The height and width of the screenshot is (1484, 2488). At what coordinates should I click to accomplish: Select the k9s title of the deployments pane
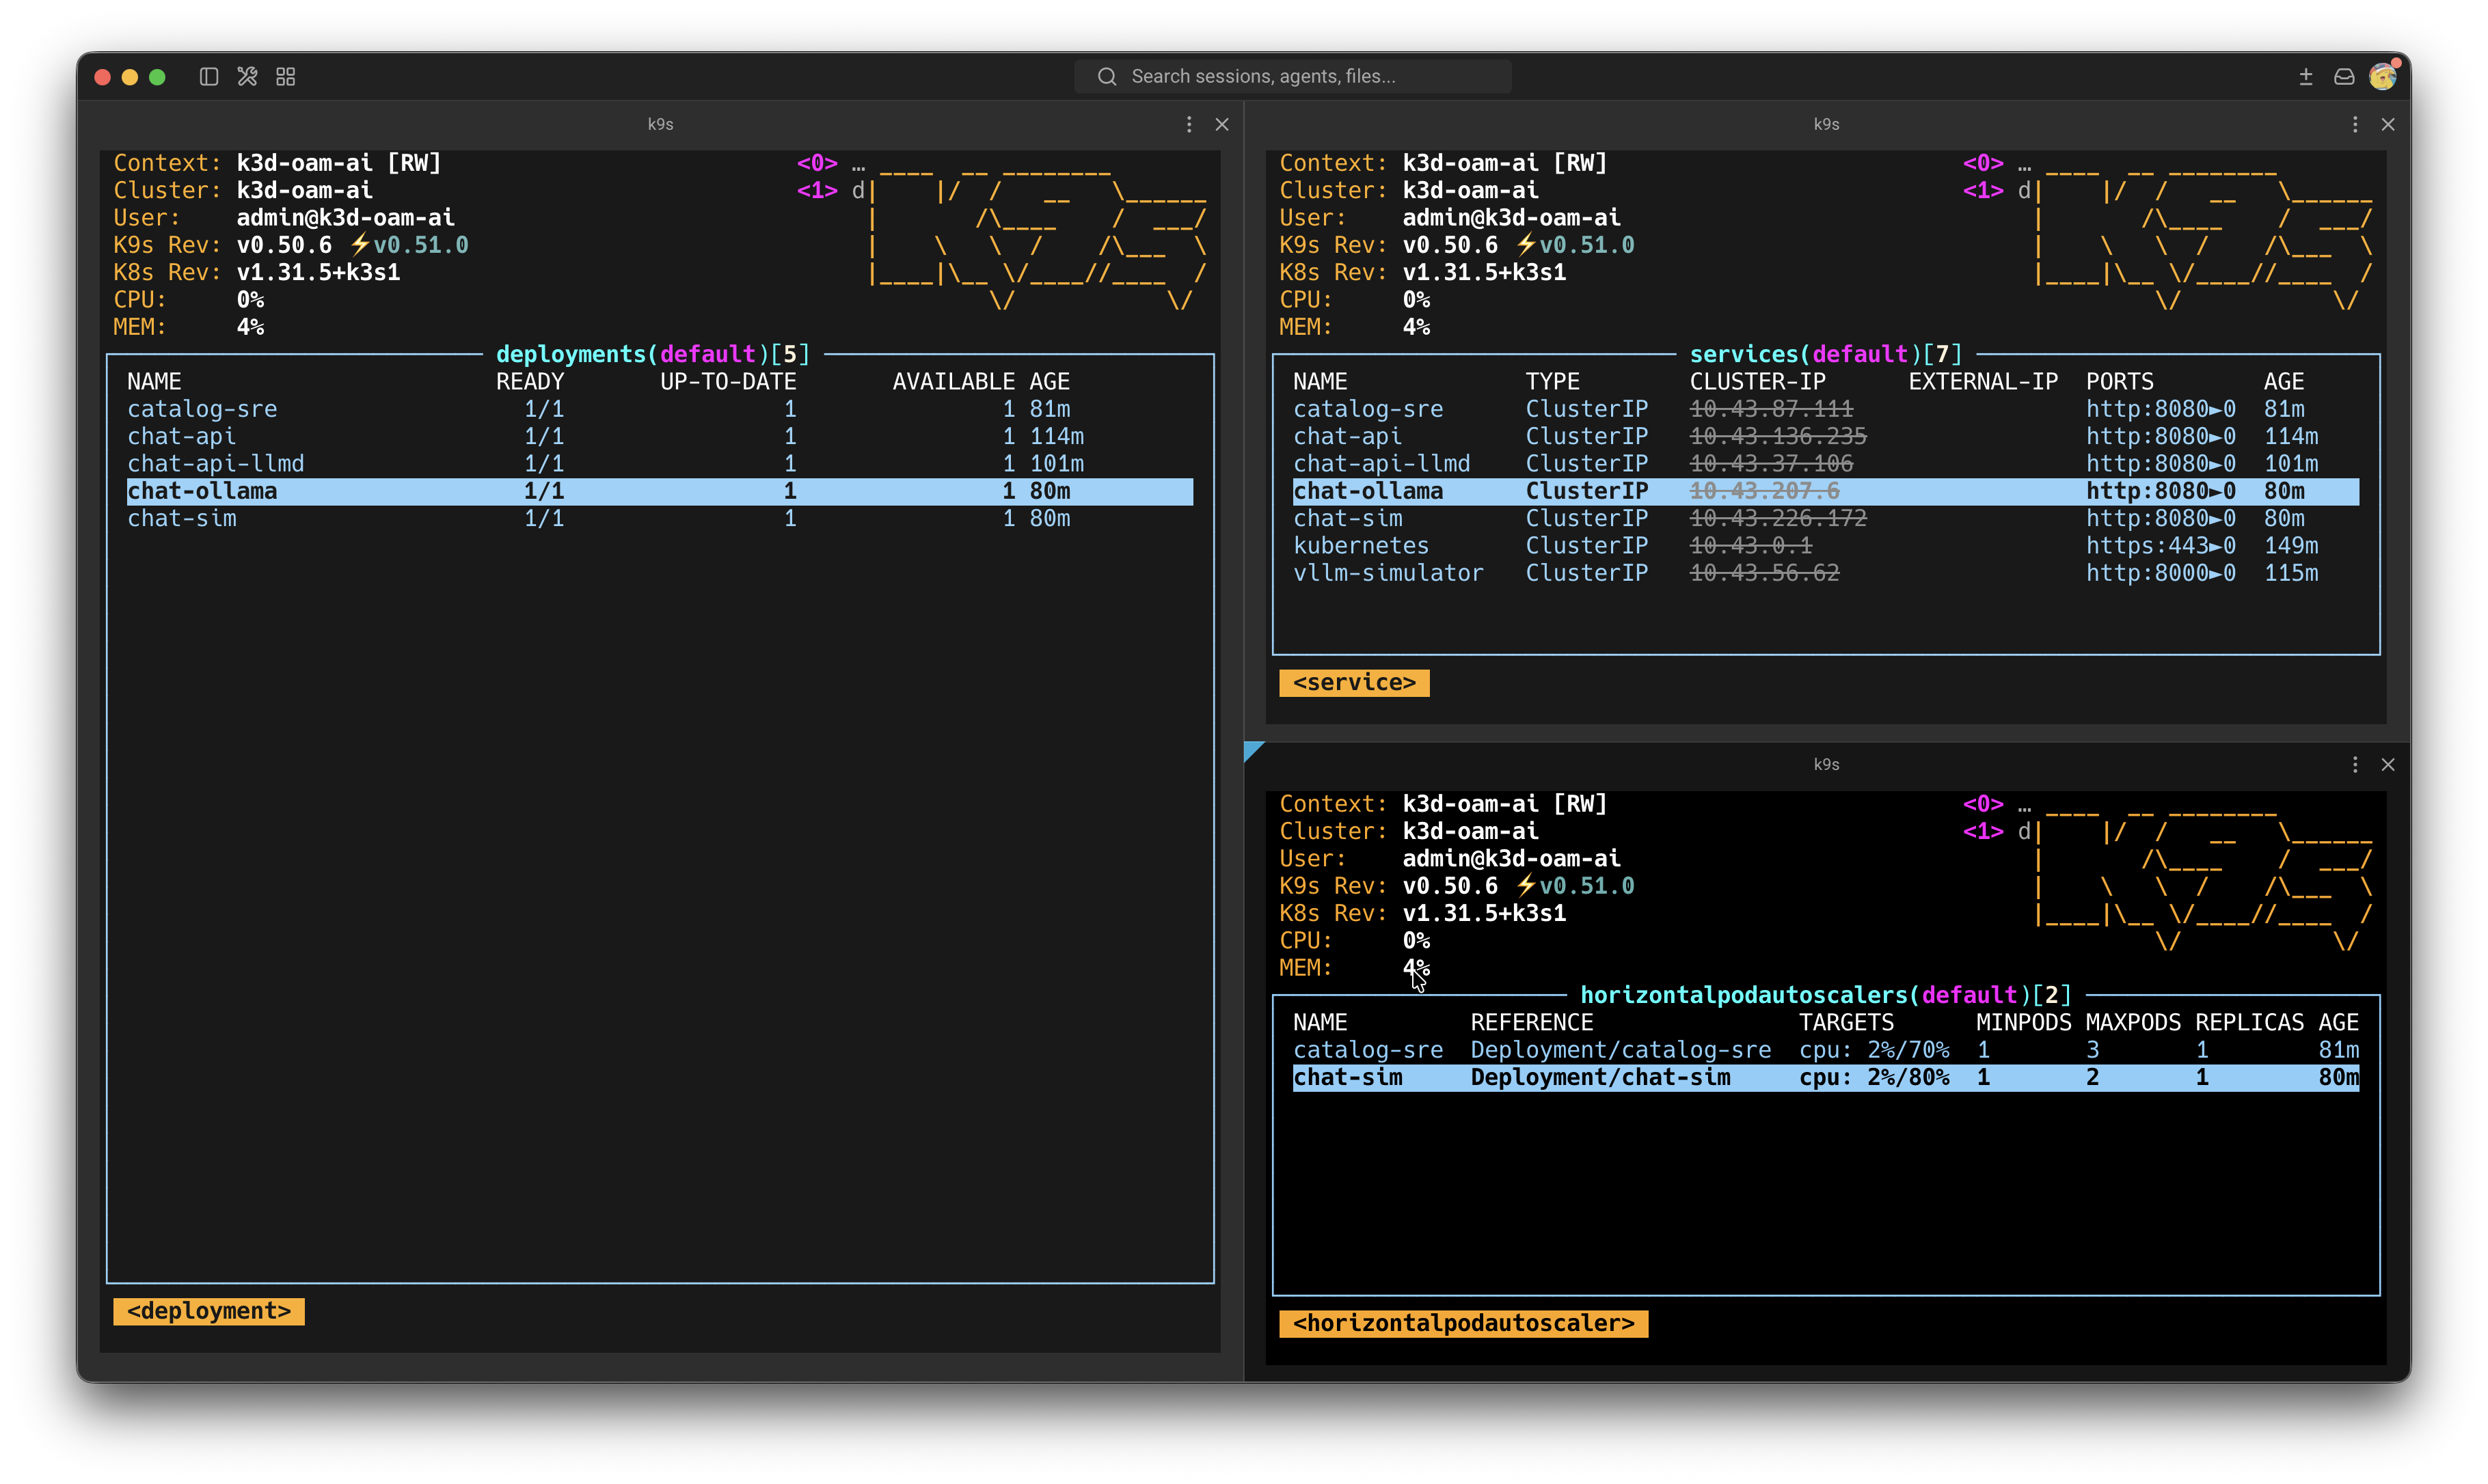pyautogui.click(x=660, y=124)
